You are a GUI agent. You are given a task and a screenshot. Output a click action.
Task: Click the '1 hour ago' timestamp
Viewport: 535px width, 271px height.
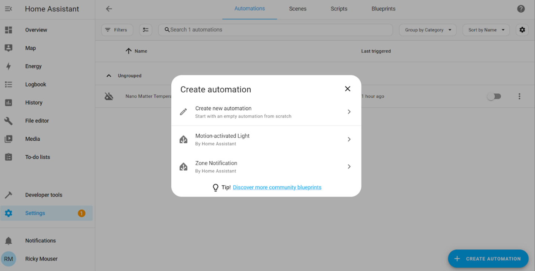pos(373,96)
